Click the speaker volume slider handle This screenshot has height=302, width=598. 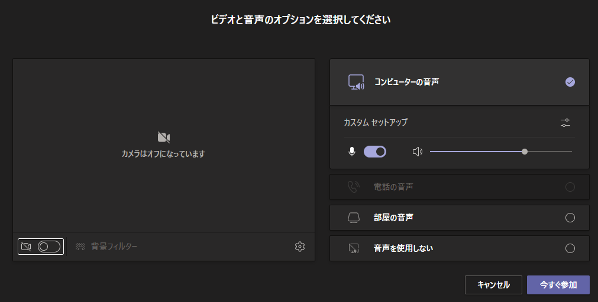pos(525,152)
